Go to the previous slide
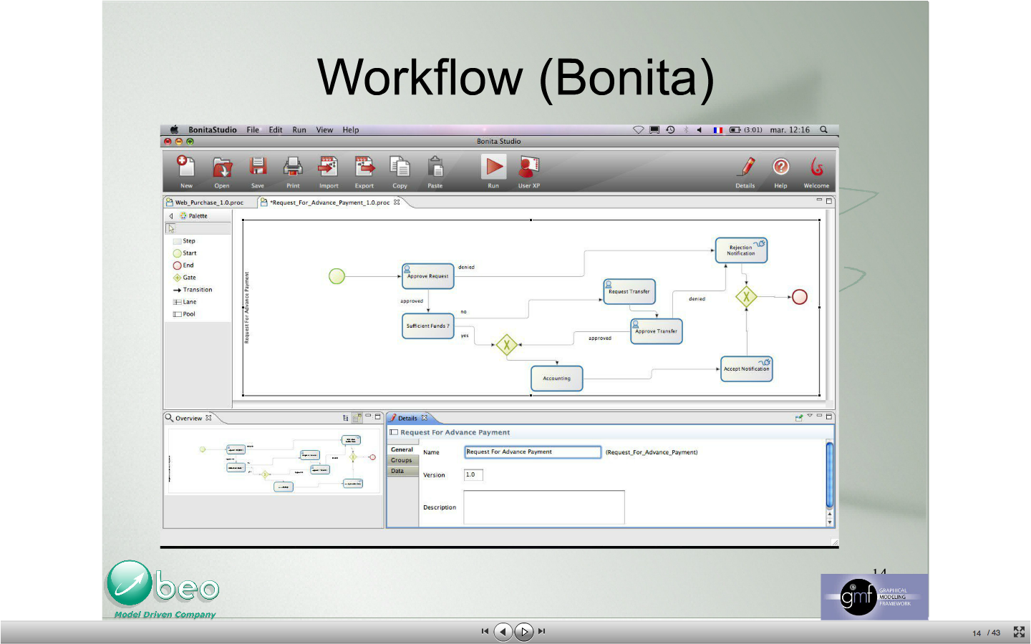Screen dimensions: 1031x644 click(x=503, y=631)
